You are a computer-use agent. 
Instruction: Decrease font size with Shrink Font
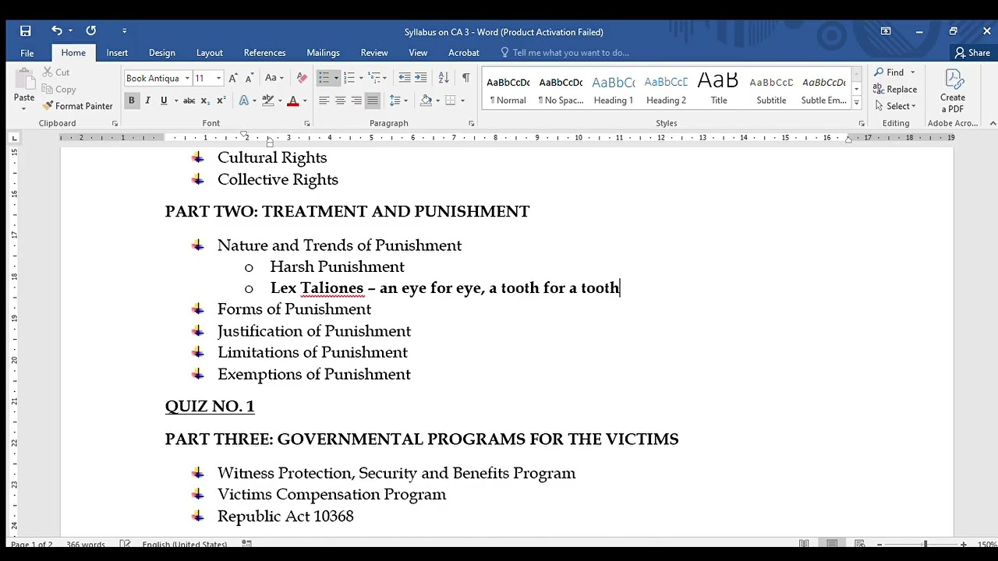[x=249, y=78]
